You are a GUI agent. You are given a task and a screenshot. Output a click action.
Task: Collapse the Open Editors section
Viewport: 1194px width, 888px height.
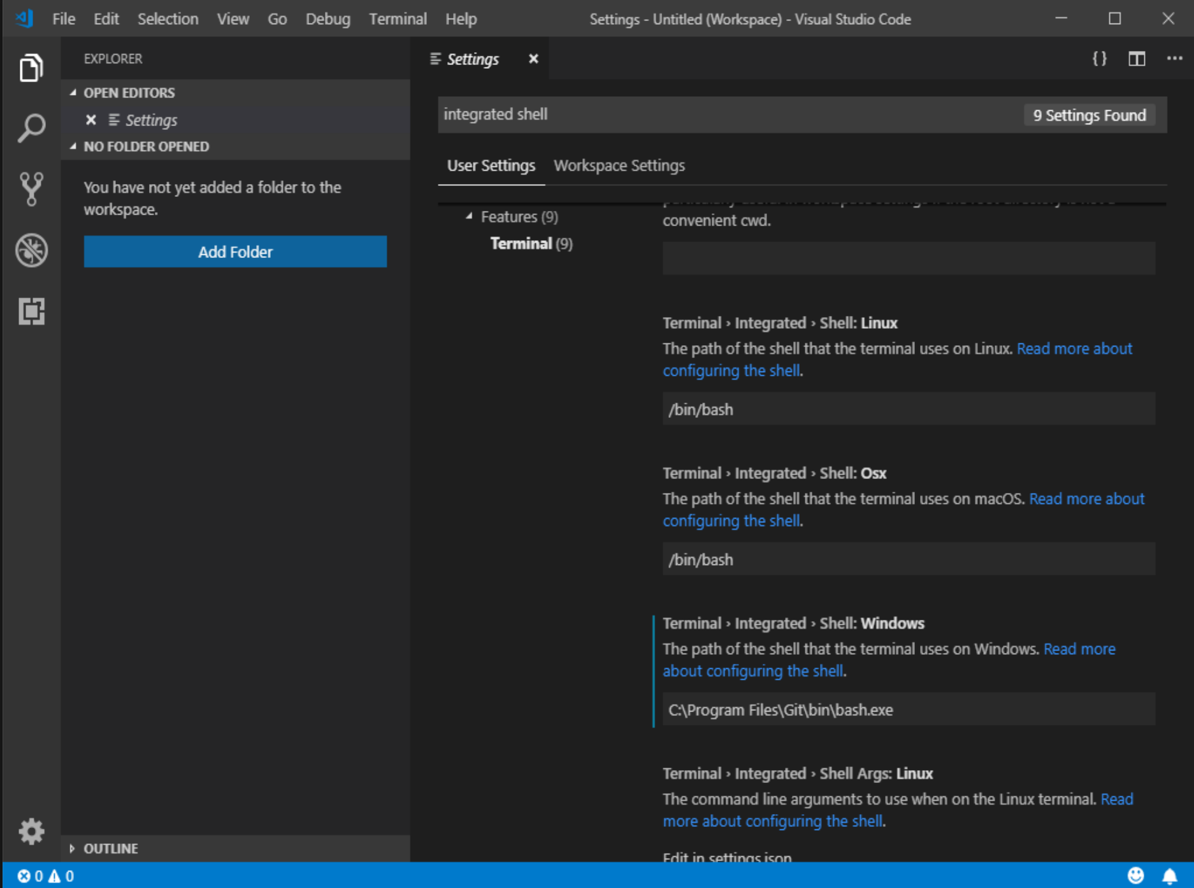click(x=236, y=93)
